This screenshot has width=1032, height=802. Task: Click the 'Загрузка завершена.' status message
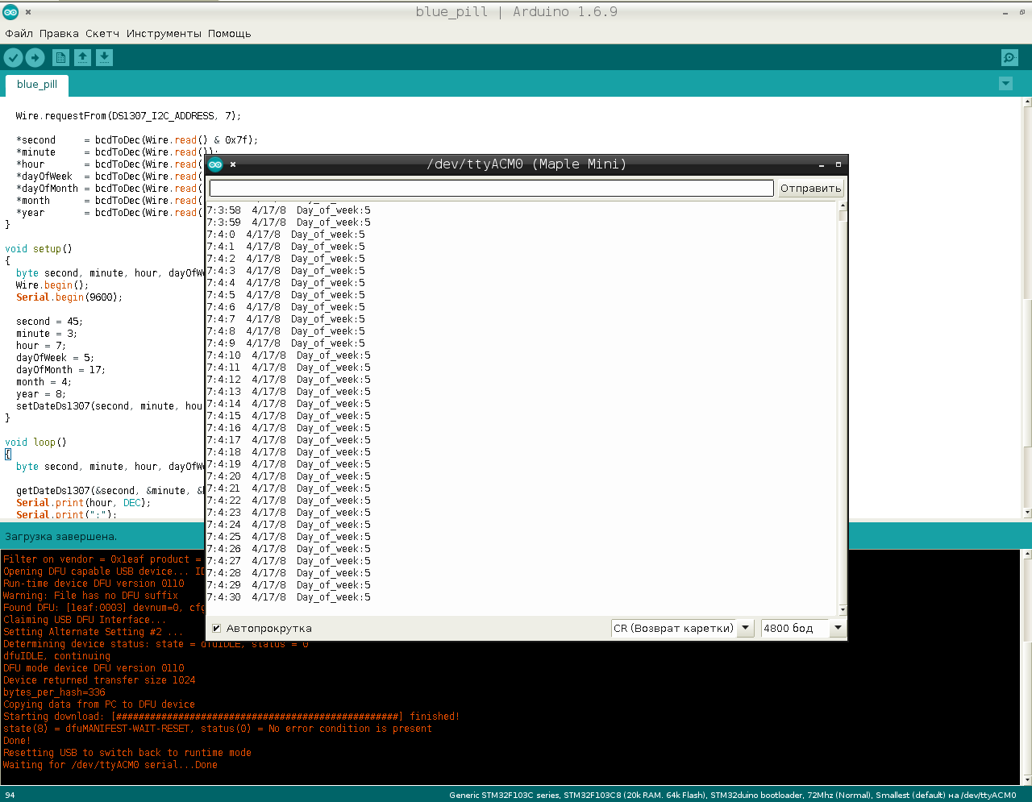tap(61, 537)
